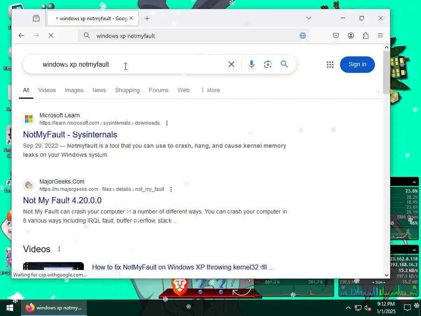Open options for MajorGeeks result
The height and width of the screenshot is (316, 421).
pos(171,189)
